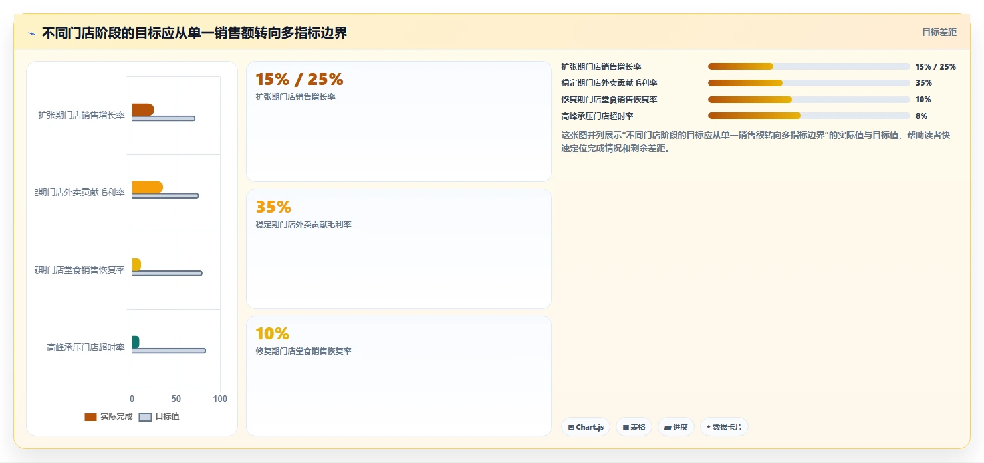Click green actual bar for 高峰承压门店超时率
This screenshot has height=463, width=984.
coord(136,342)
